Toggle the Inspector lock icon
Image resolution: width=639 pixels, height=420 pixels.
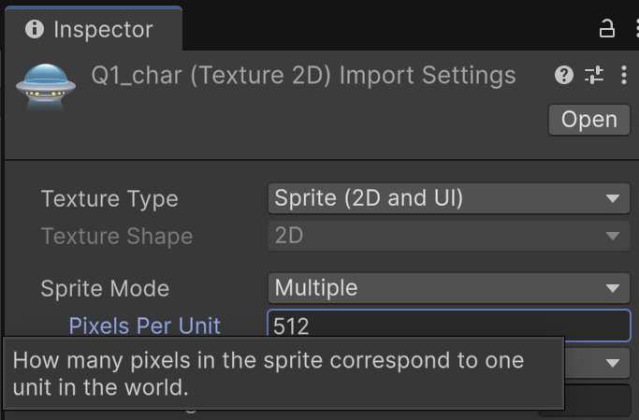pos(607,29)
